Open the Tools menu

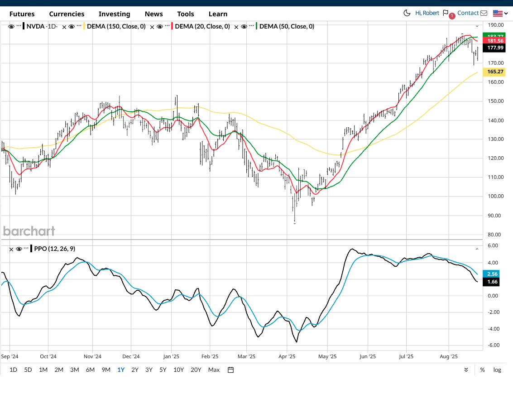point(186,14)
